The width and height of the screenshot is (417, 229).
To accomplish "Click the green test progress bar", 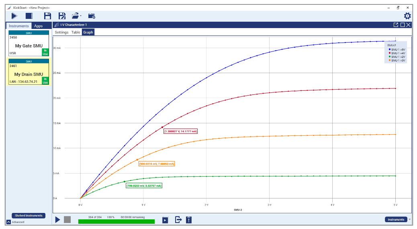I will (x=116, y=221).
